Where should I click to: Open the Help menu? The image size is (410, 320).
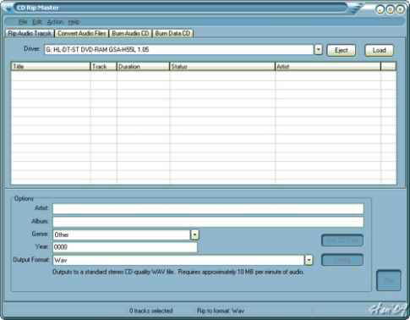(x=74, y=22)
